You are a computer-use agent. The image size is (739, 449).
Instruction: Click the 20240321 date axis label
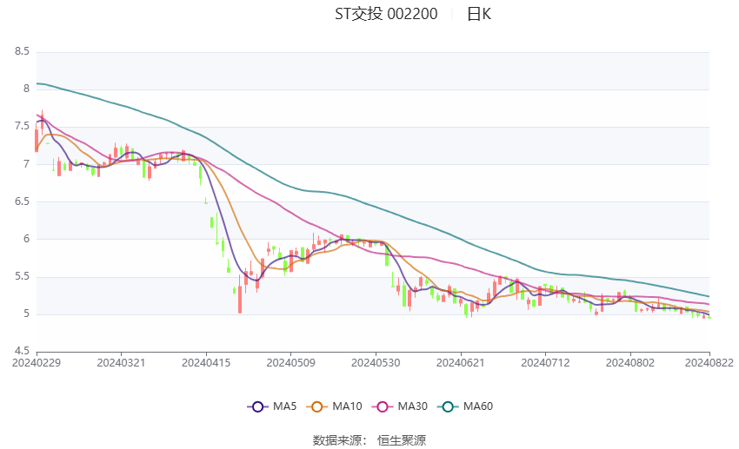click(121, 362)
